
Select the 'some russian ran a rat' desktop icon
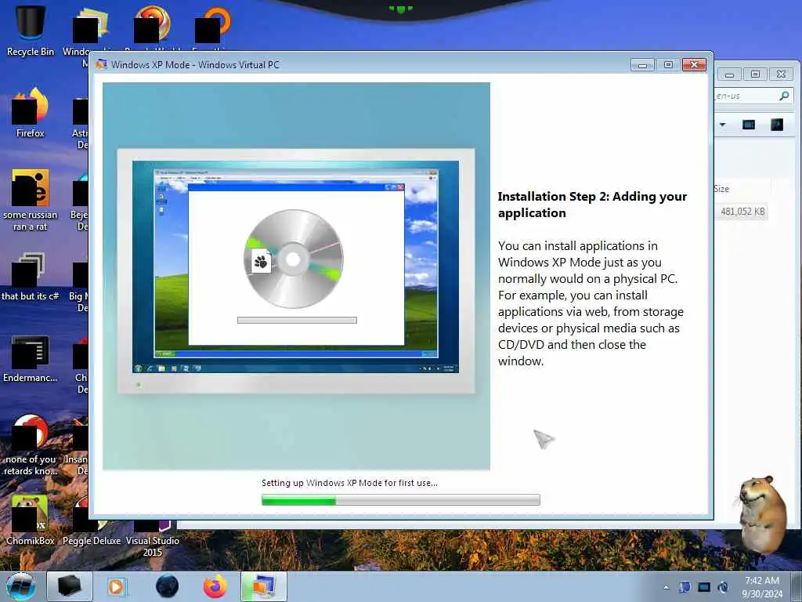tap(31, 200)
